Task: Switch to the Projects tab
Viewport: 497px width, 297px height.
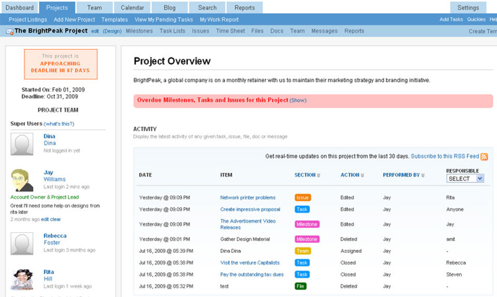Action: 57,8
